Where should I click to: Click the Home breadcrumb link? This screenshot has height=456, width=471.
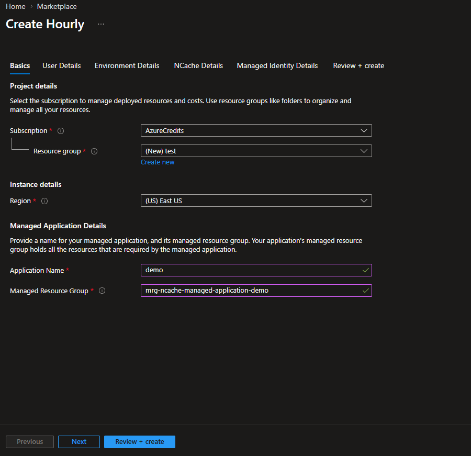tap(16, 7)
